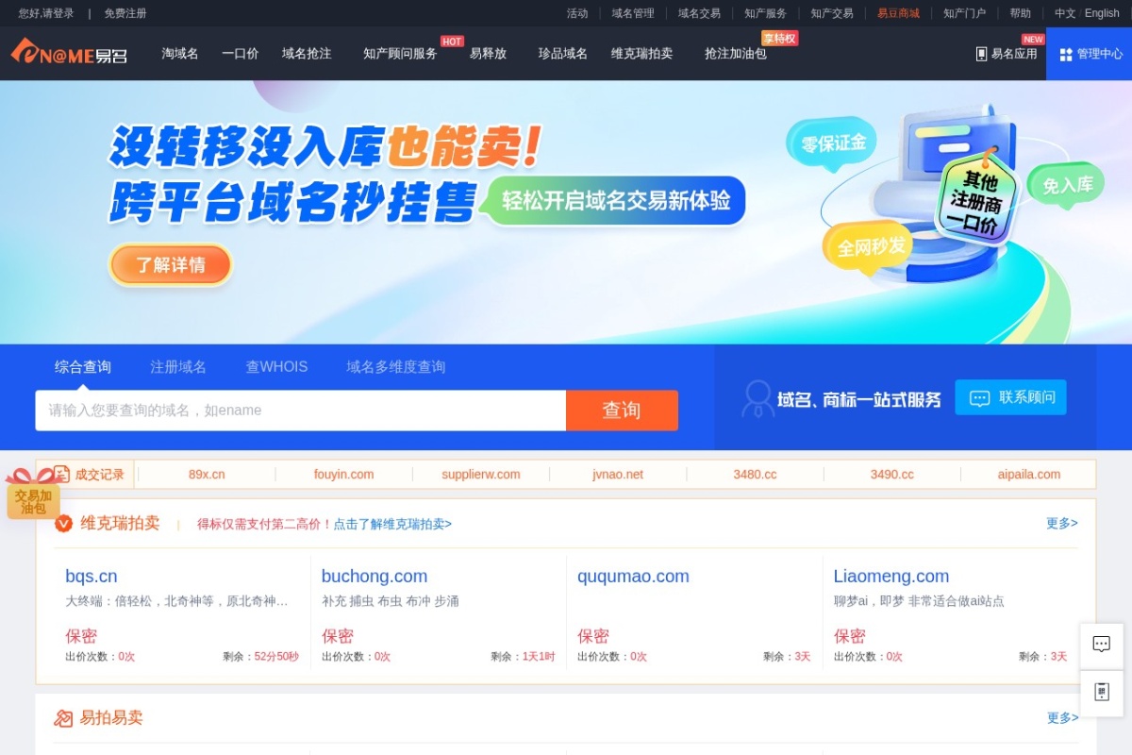Open the 域名管理 top link
This screenshot has height=755, width=1132.
coord(633,13)
